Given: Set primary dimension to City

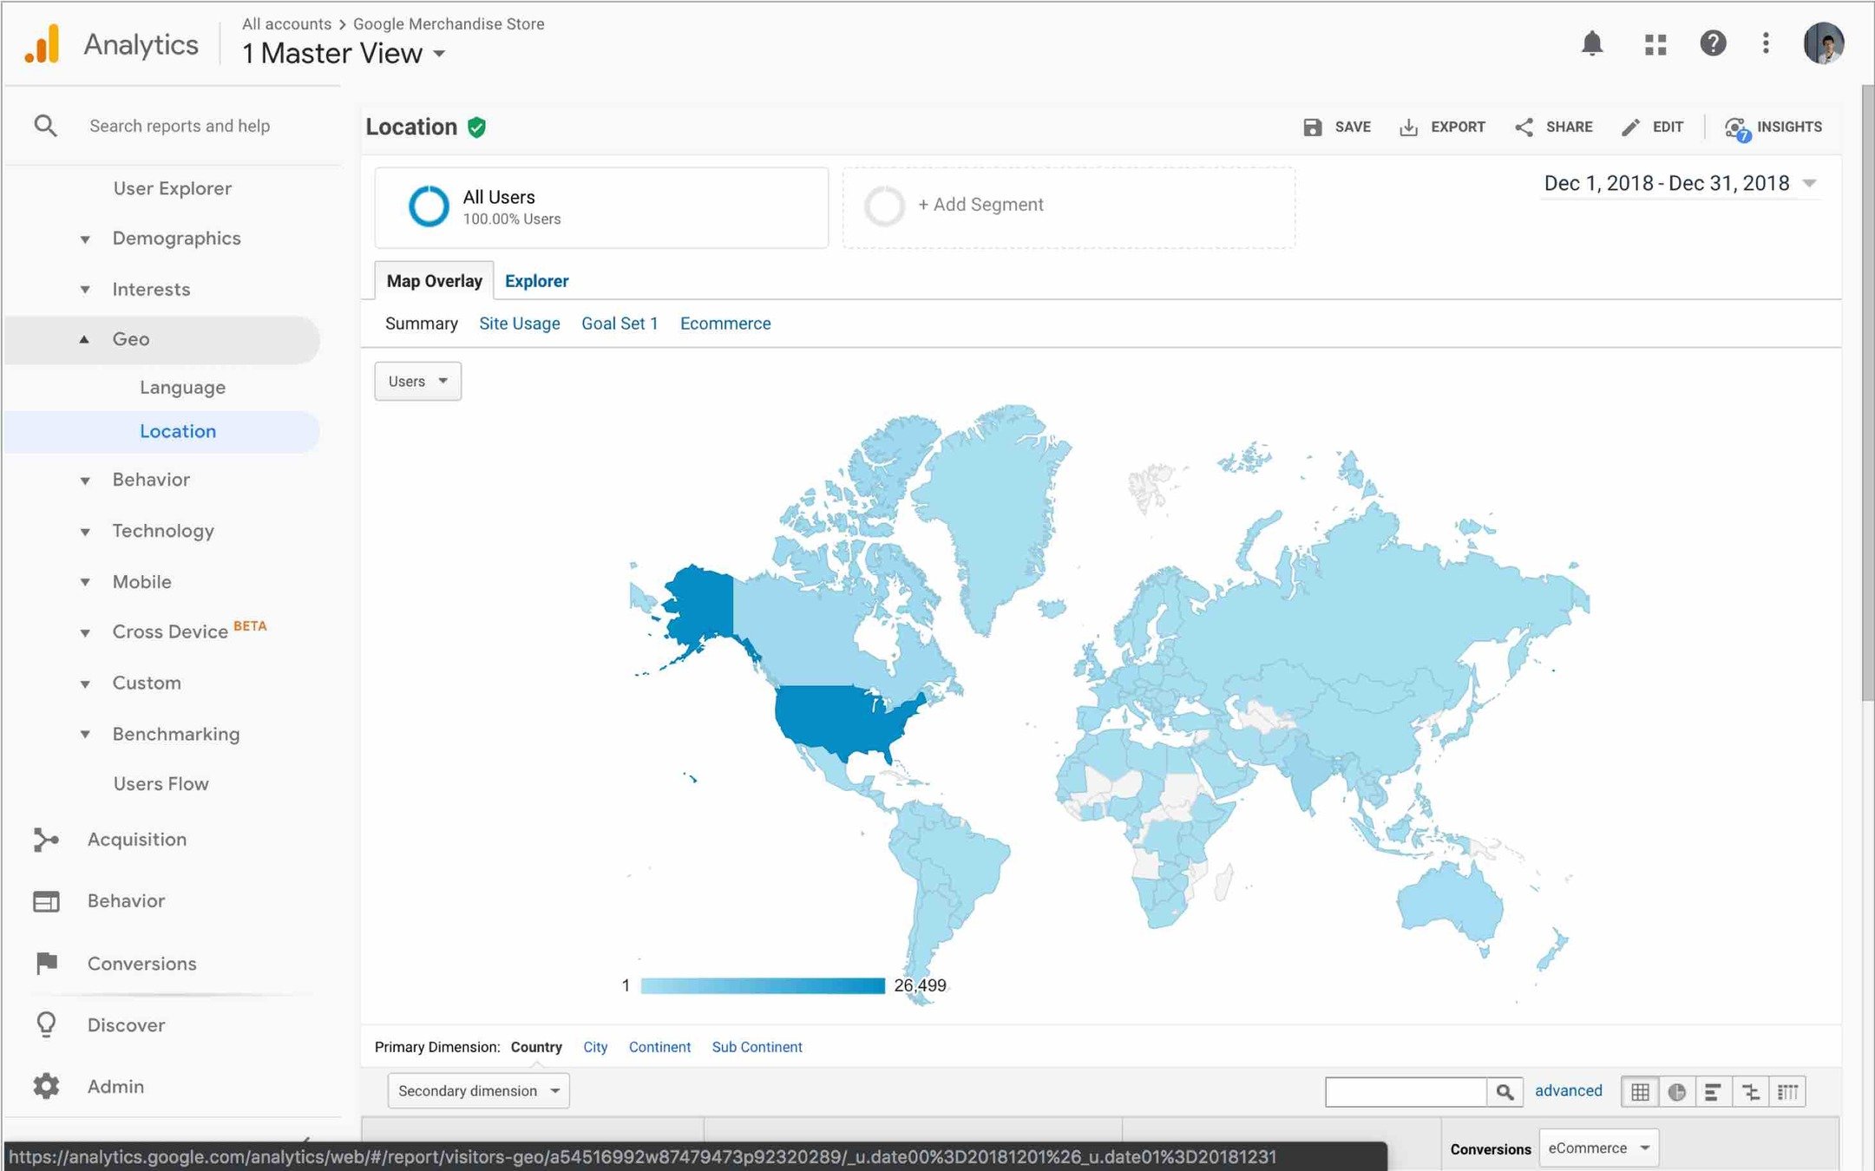Looking at the screenshot, I should click(x=595, y=1047).
